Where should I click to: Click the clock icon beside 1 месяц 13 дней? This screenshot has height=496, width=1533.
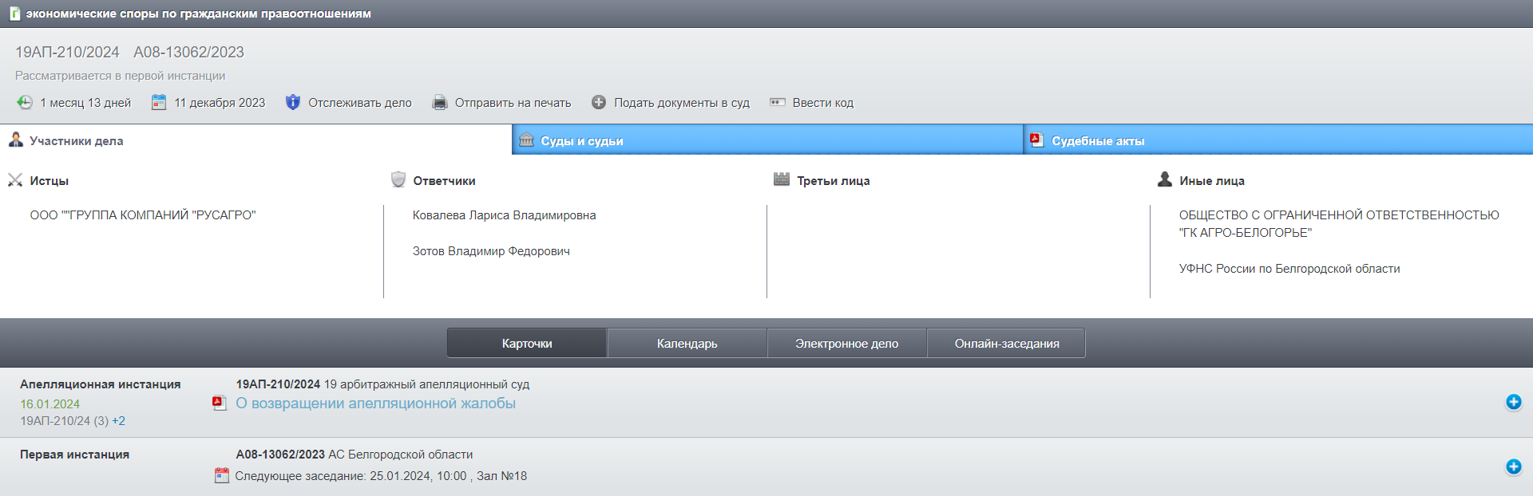pyautogui.click(x=25, y=102)
